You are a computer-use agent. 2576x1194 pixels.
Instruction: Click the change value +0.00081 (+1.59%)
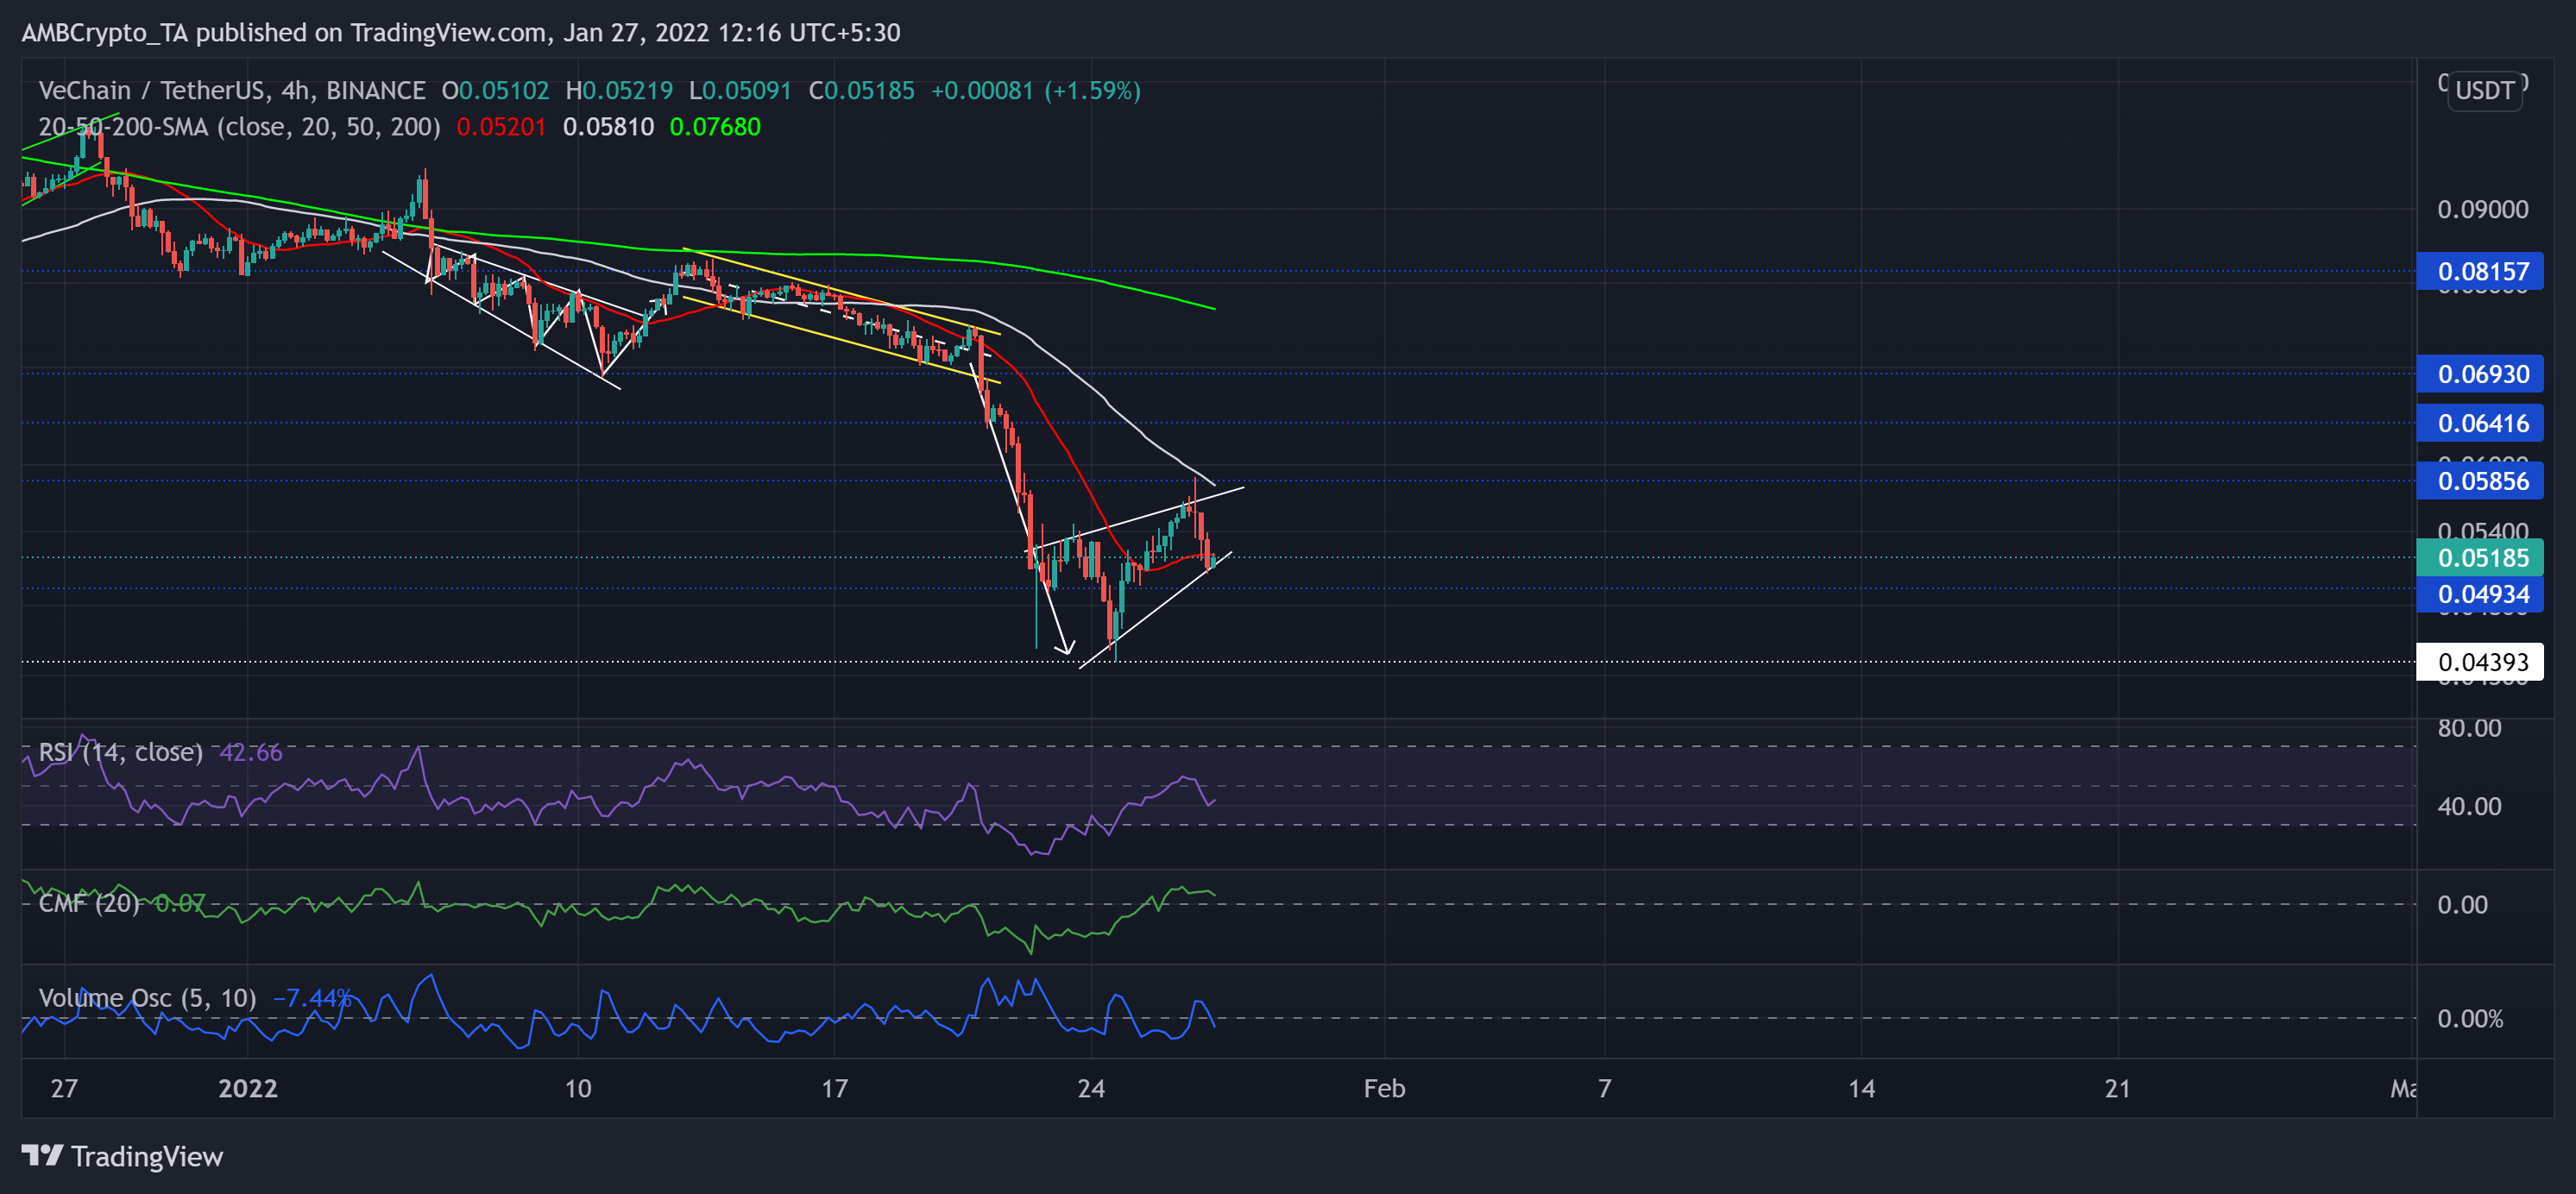click(1036, 90)
